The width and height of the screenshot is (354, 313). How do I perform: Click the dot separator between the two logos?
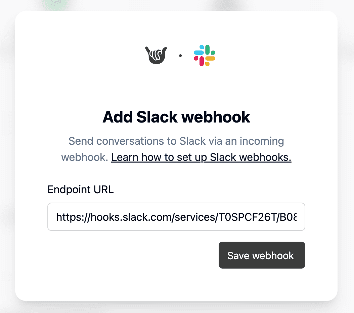(180, 56)
